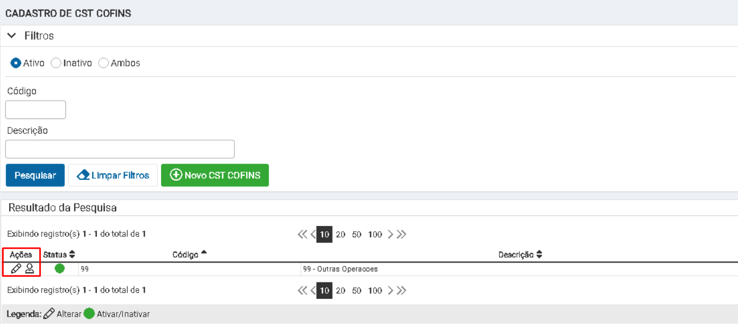
Task: Click the green status circle for code 99
Action: (59, 269)
